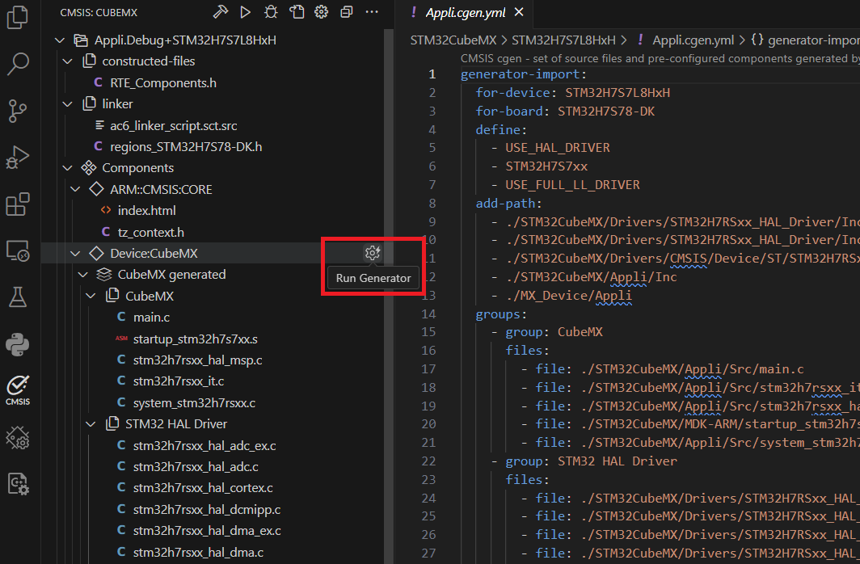This screenshot has height=564, width=860.
Task: Open ac6_linker_script.sct.src file
Action: 173,125
